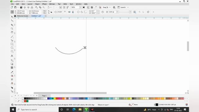199x112 pixels.
Task: Select the Crop tool
Action: (x=12, y=25)
